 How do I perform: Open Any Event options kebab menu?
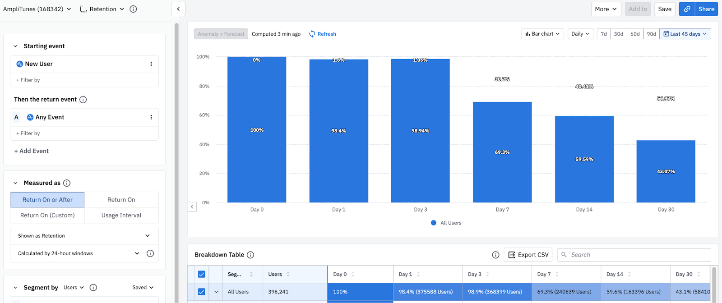151,117
